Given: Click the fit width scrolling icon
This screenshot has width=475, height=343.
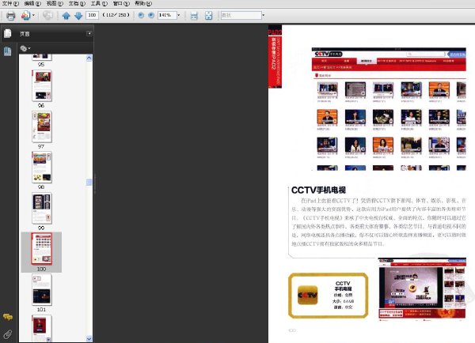Looking at the screenshot, I should tap(194, 16).
